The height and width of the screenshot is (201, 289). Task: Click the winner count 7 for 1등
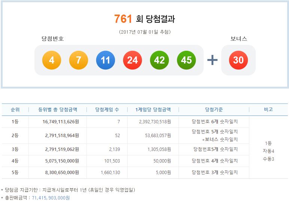(119, 122)
